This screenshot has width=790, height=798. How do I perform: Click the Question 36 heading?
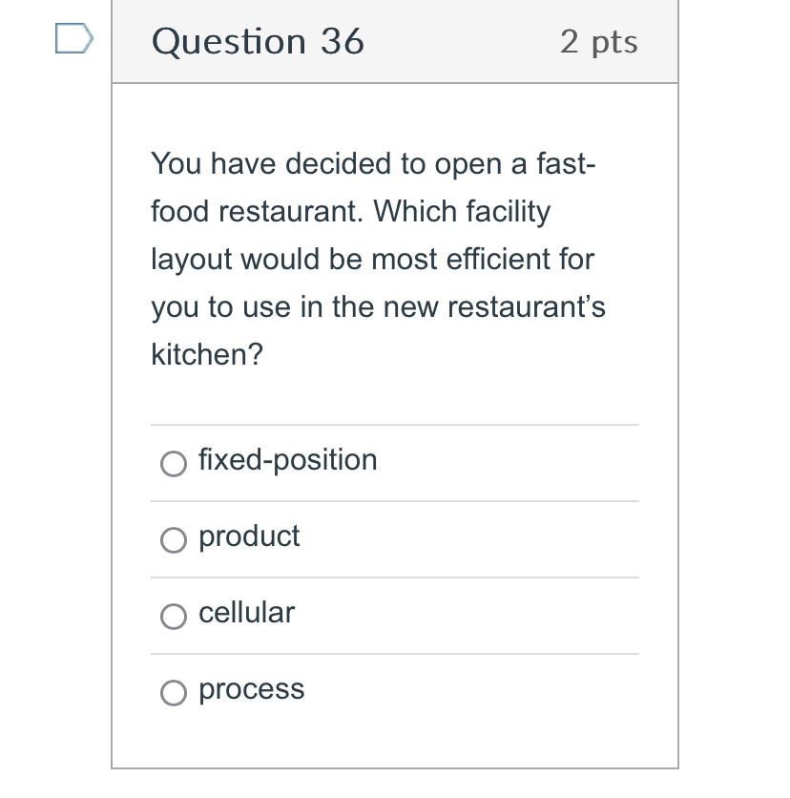258,41
